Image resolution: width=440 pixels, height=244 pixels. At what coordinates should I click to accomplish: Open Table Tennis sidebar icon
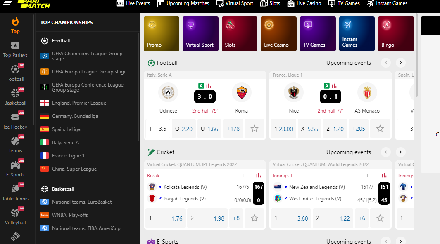pyautogui.click(x=15, y=189)
